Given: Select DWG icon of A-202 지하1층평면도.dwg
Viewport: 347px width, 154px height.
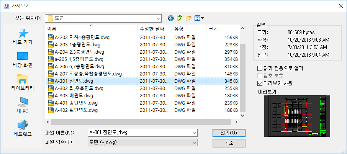Looking at the screenshot, I should [51, 38].
